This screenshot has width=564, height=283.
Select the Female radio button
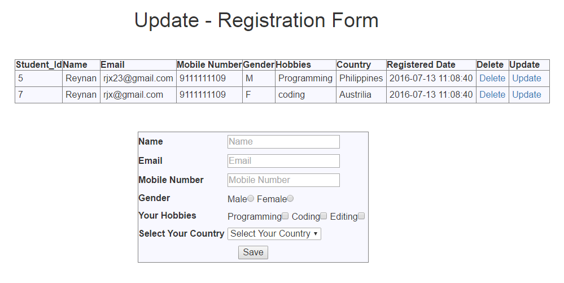(x=290, y=199)
